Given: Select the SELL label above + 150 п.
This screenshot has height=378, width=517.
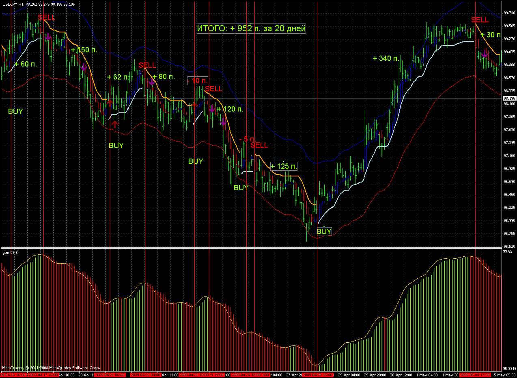Looking at the screenshot, I should pos(47,17).
